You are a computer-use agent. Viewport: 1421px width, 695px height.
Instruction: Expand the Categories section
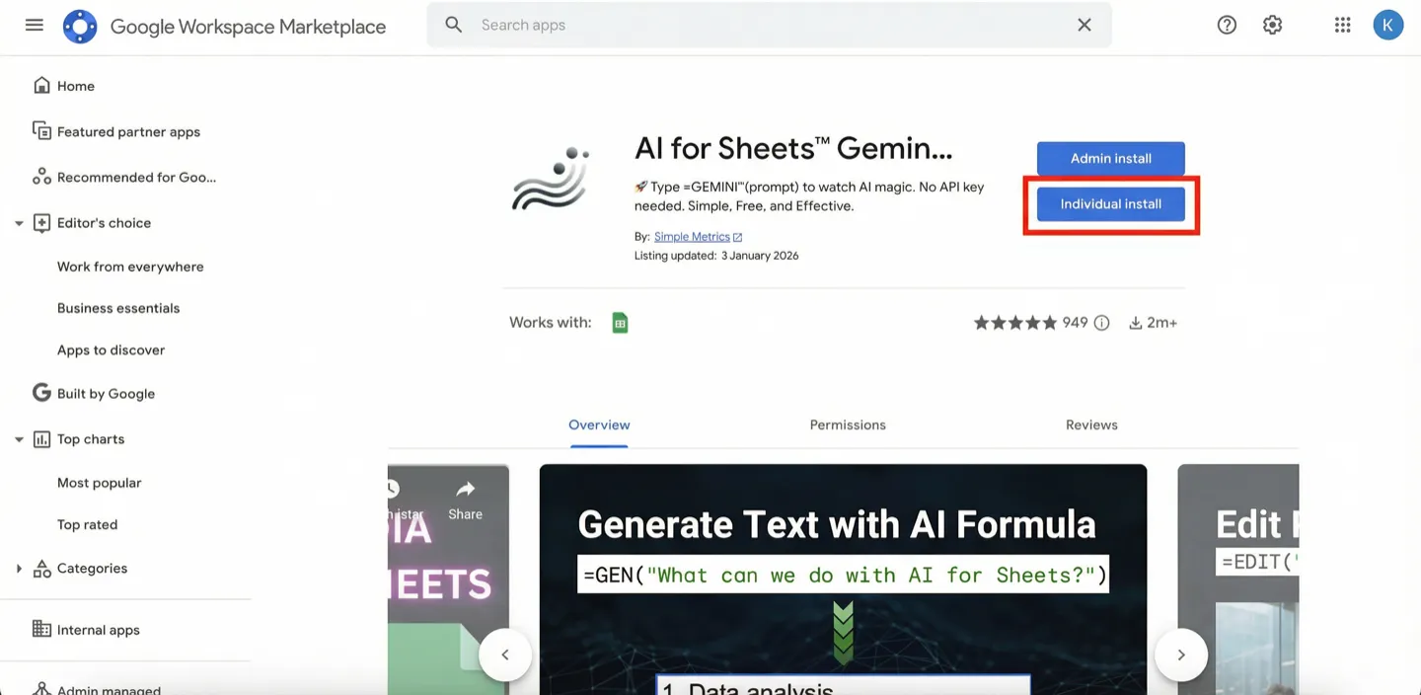click(18, 568)
